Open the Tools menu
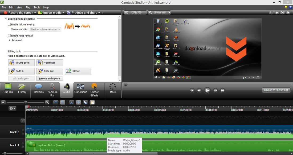The image size is (293, 155). coord(37,7)
